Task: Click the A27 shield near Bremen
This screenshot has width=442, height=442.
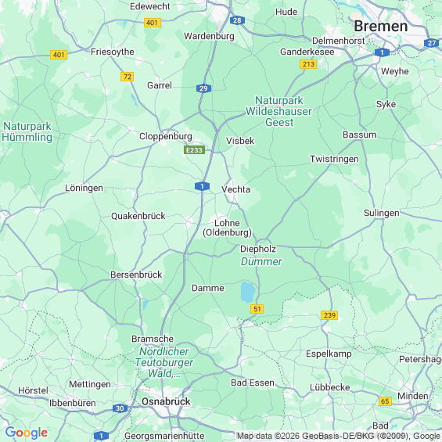Action: point(431,43)
